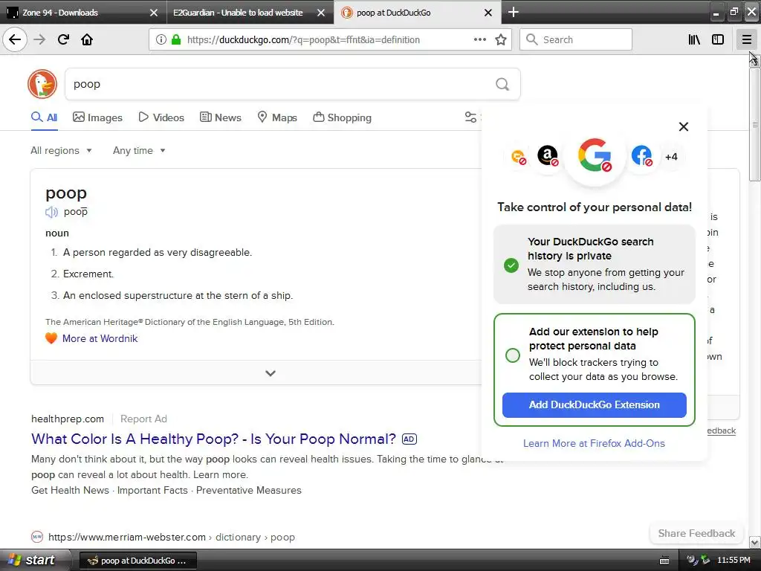Screen dimensions: 761x571
Task: Bookmark this page with the star icon
Action: [x=501, y=39]
